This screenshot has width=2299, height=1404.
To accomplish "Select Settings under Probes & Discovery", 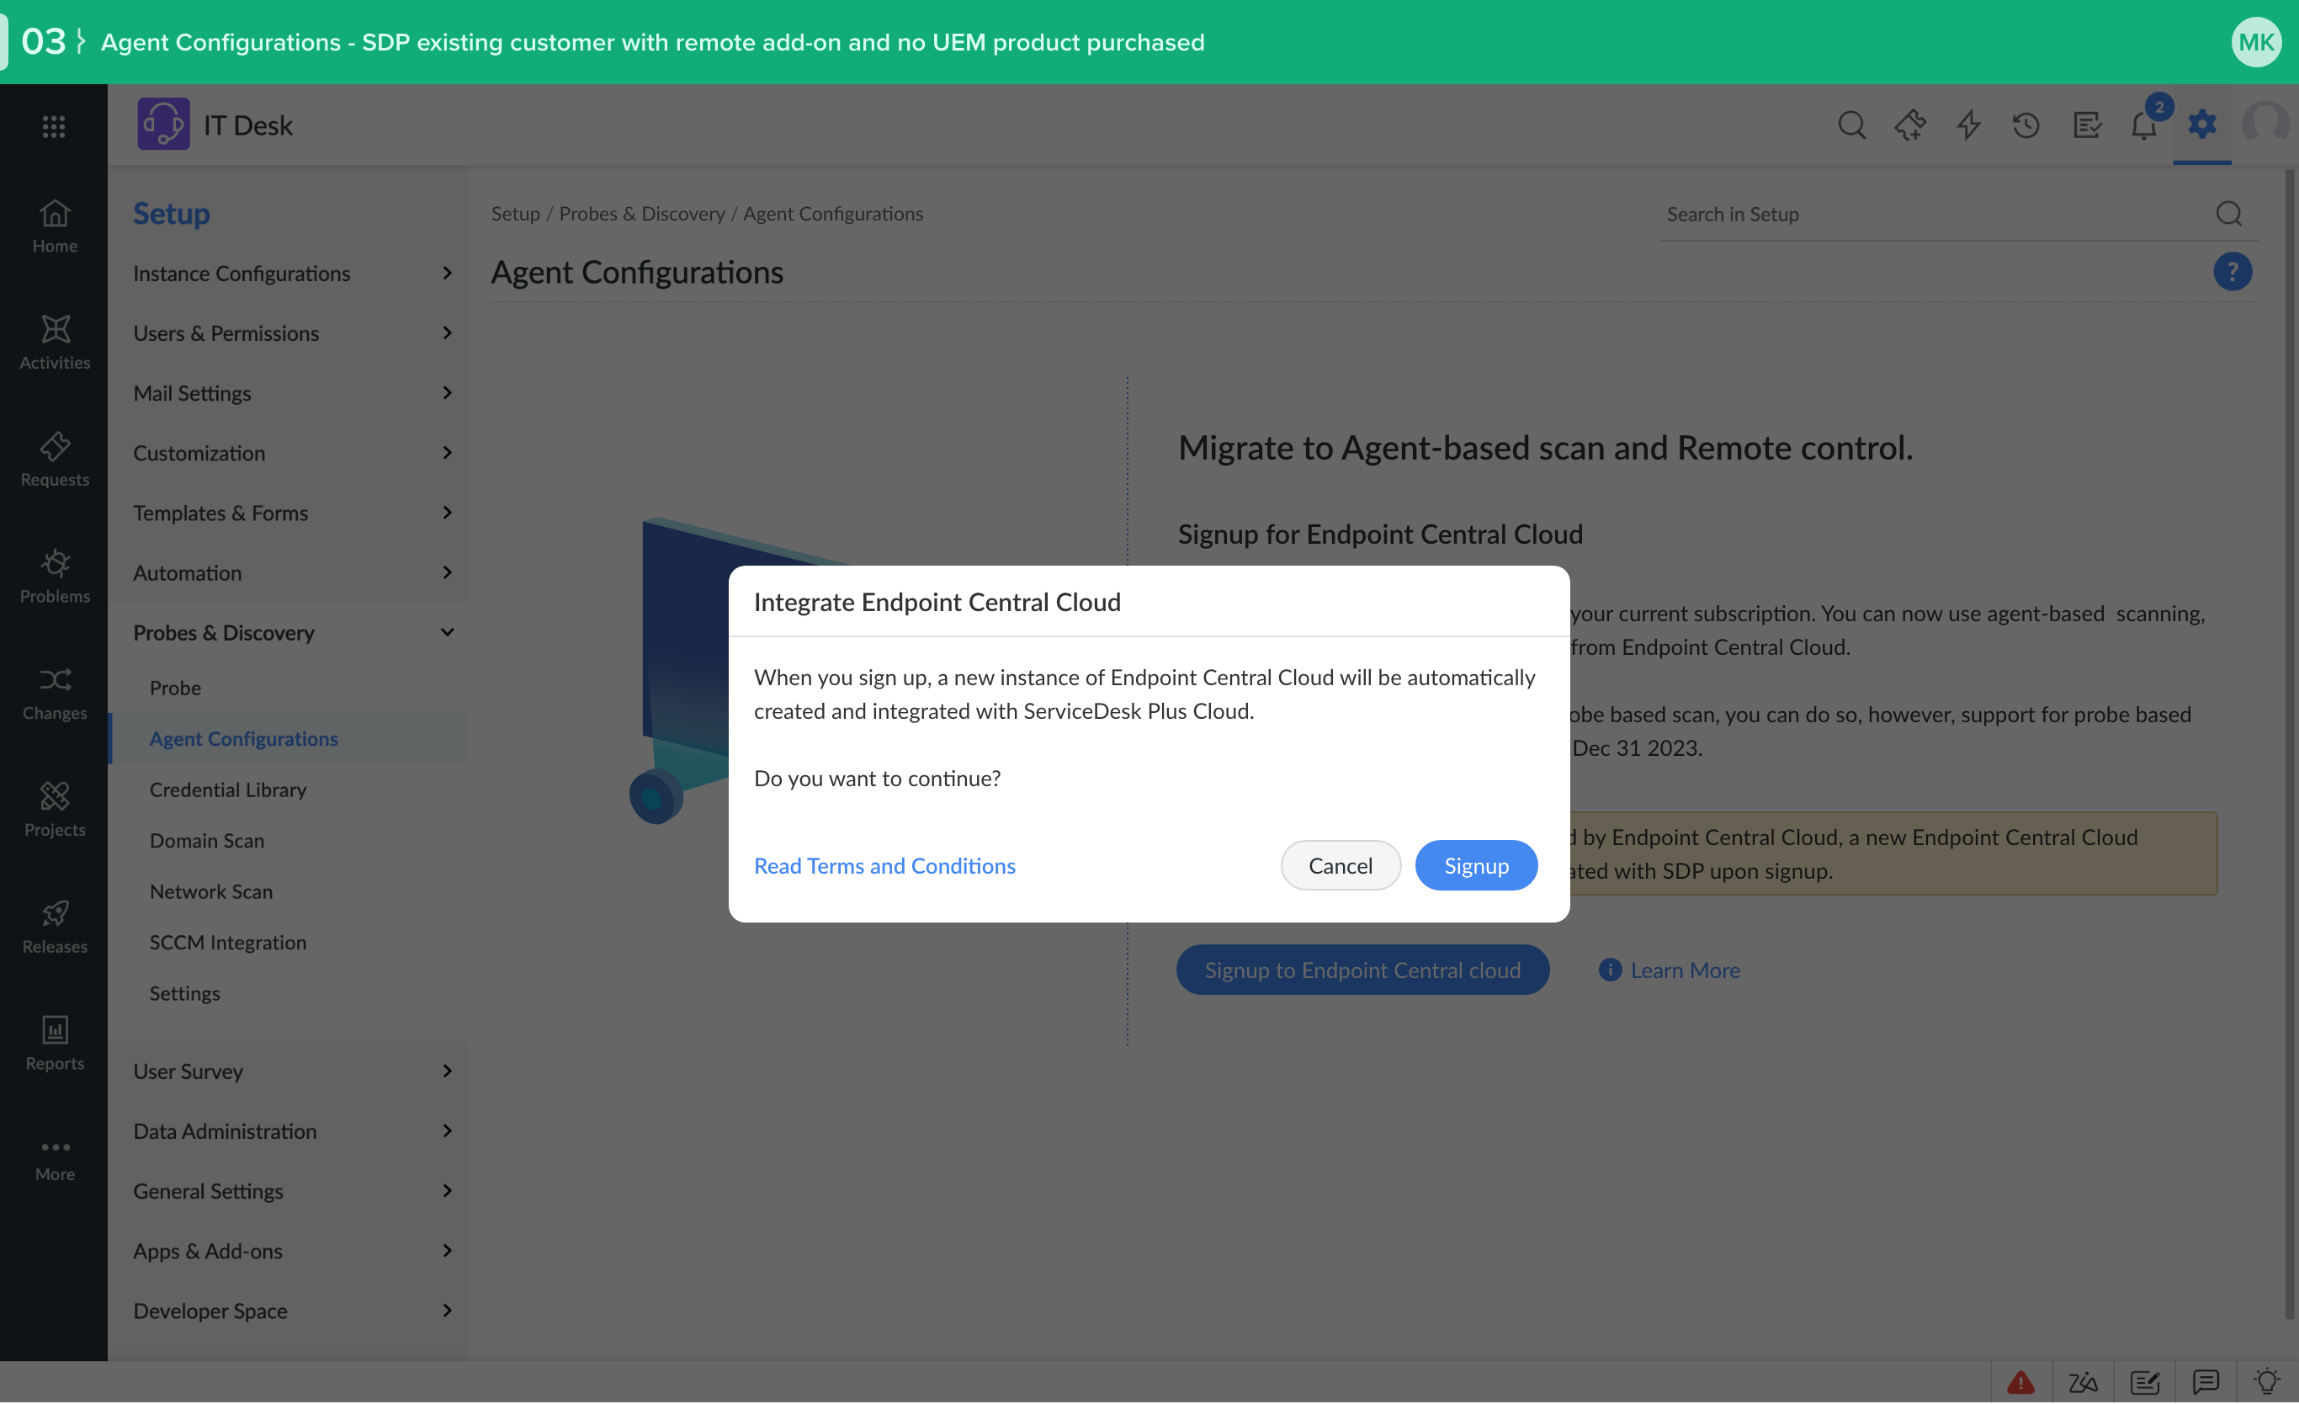I will point(289,993).
